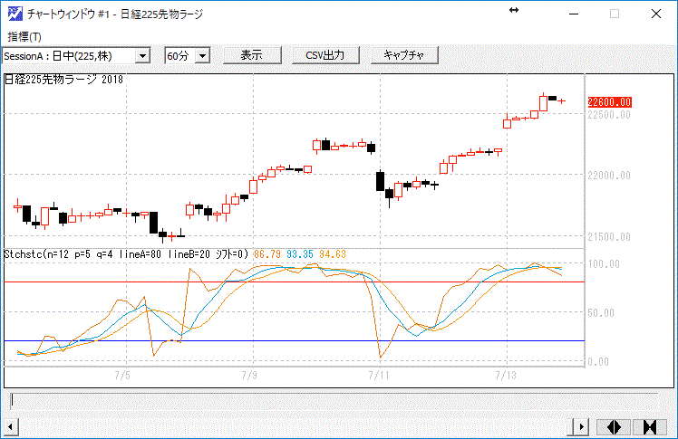Click the 日経225先物ラージ 2018 chart title

click(x=64, y=80)
